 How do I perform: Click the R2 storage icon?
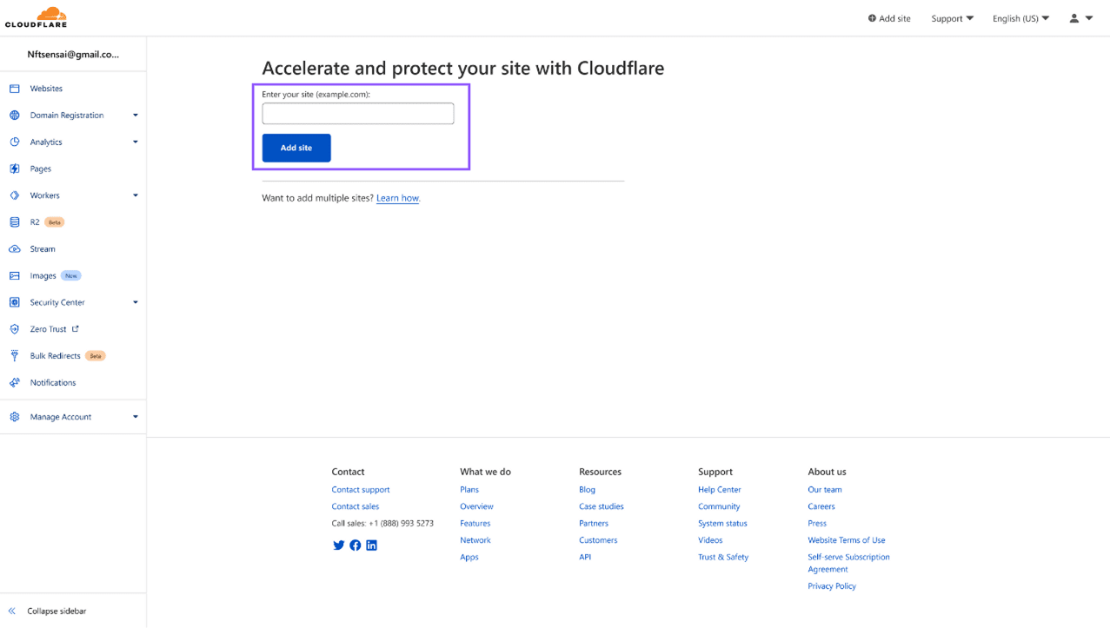pos(14,222)
